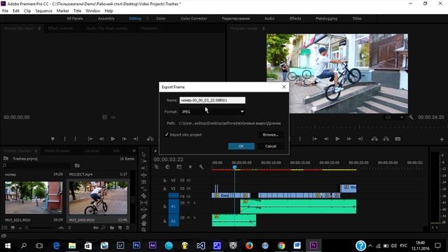Click Browse button in Export Frame dialog
This screenshot has width=448, height=252.
(x=271, y=134)
